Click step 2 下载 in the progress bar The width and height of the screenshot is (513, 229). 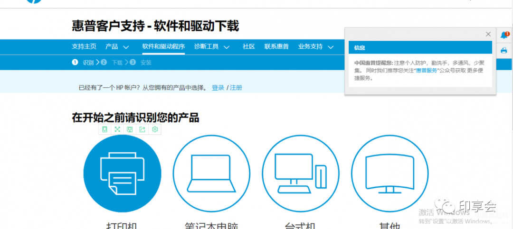coord(112,63)
